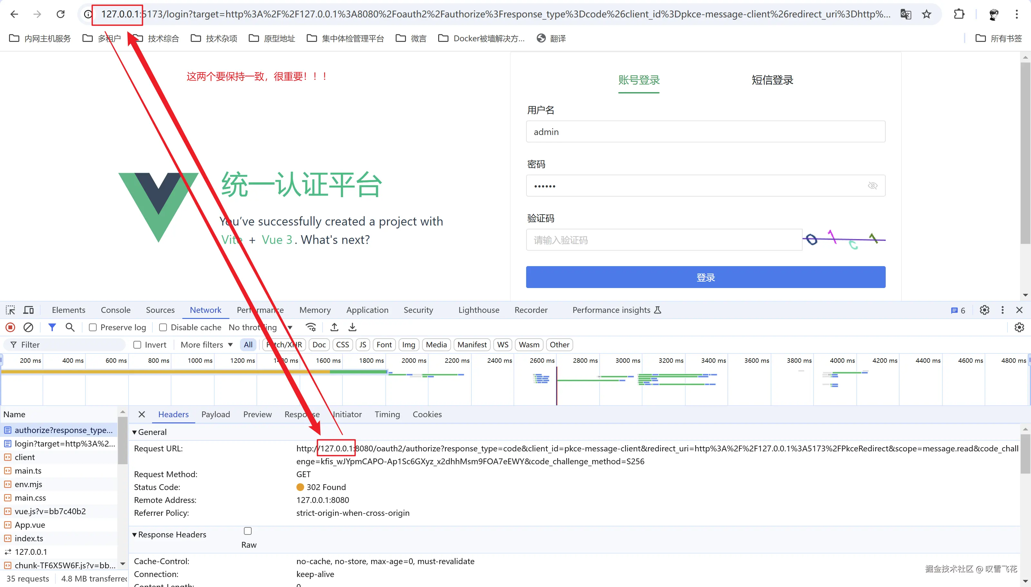The image size is (1031, 587).
Task: Open the 内网主机服务 bookmark folder
Action: 40,38
